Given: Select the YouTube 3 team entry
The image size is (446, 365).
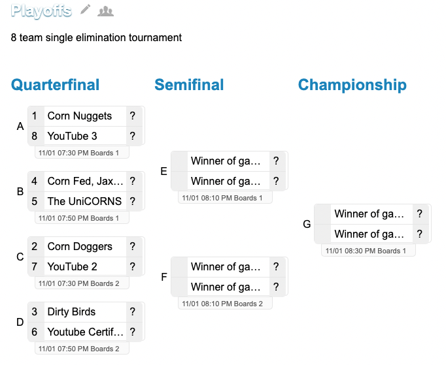Looking at the screenshot, I should (x=73, y=136).
